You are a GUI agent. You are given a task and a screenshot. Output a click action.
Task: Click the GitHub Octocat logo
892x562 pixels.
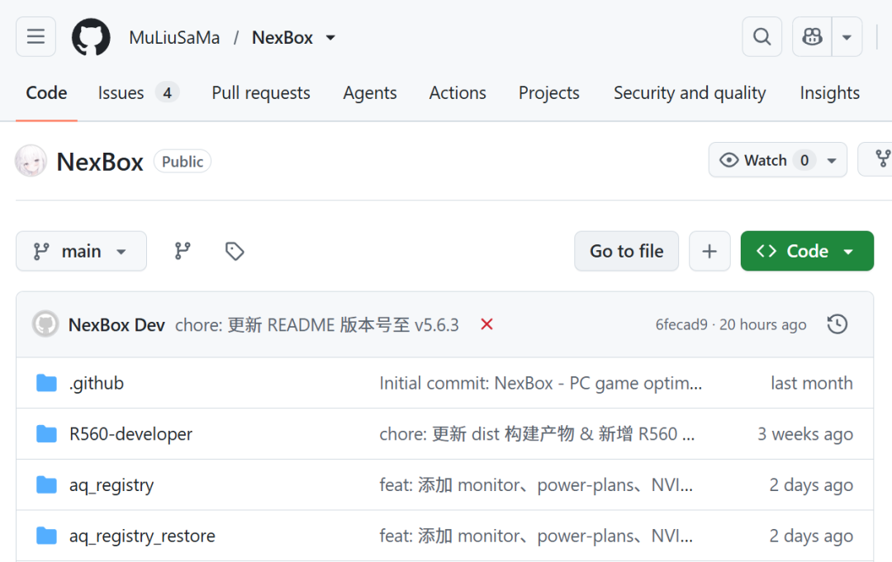click(91, 37)
